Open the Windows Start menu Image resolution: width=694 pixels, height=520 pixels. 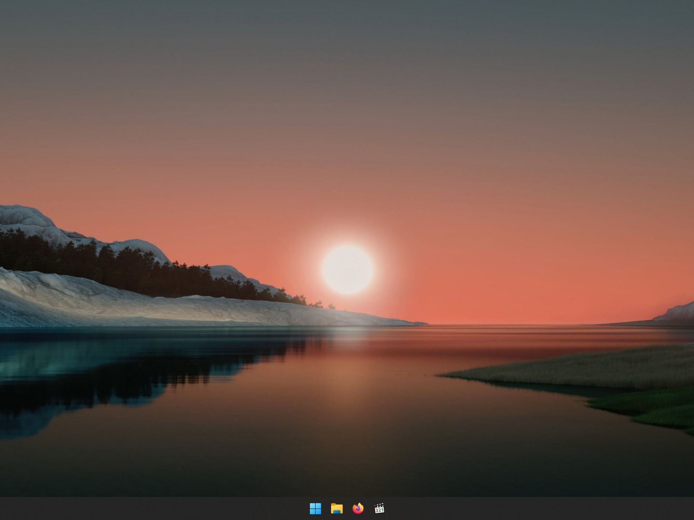click(315, 508)
